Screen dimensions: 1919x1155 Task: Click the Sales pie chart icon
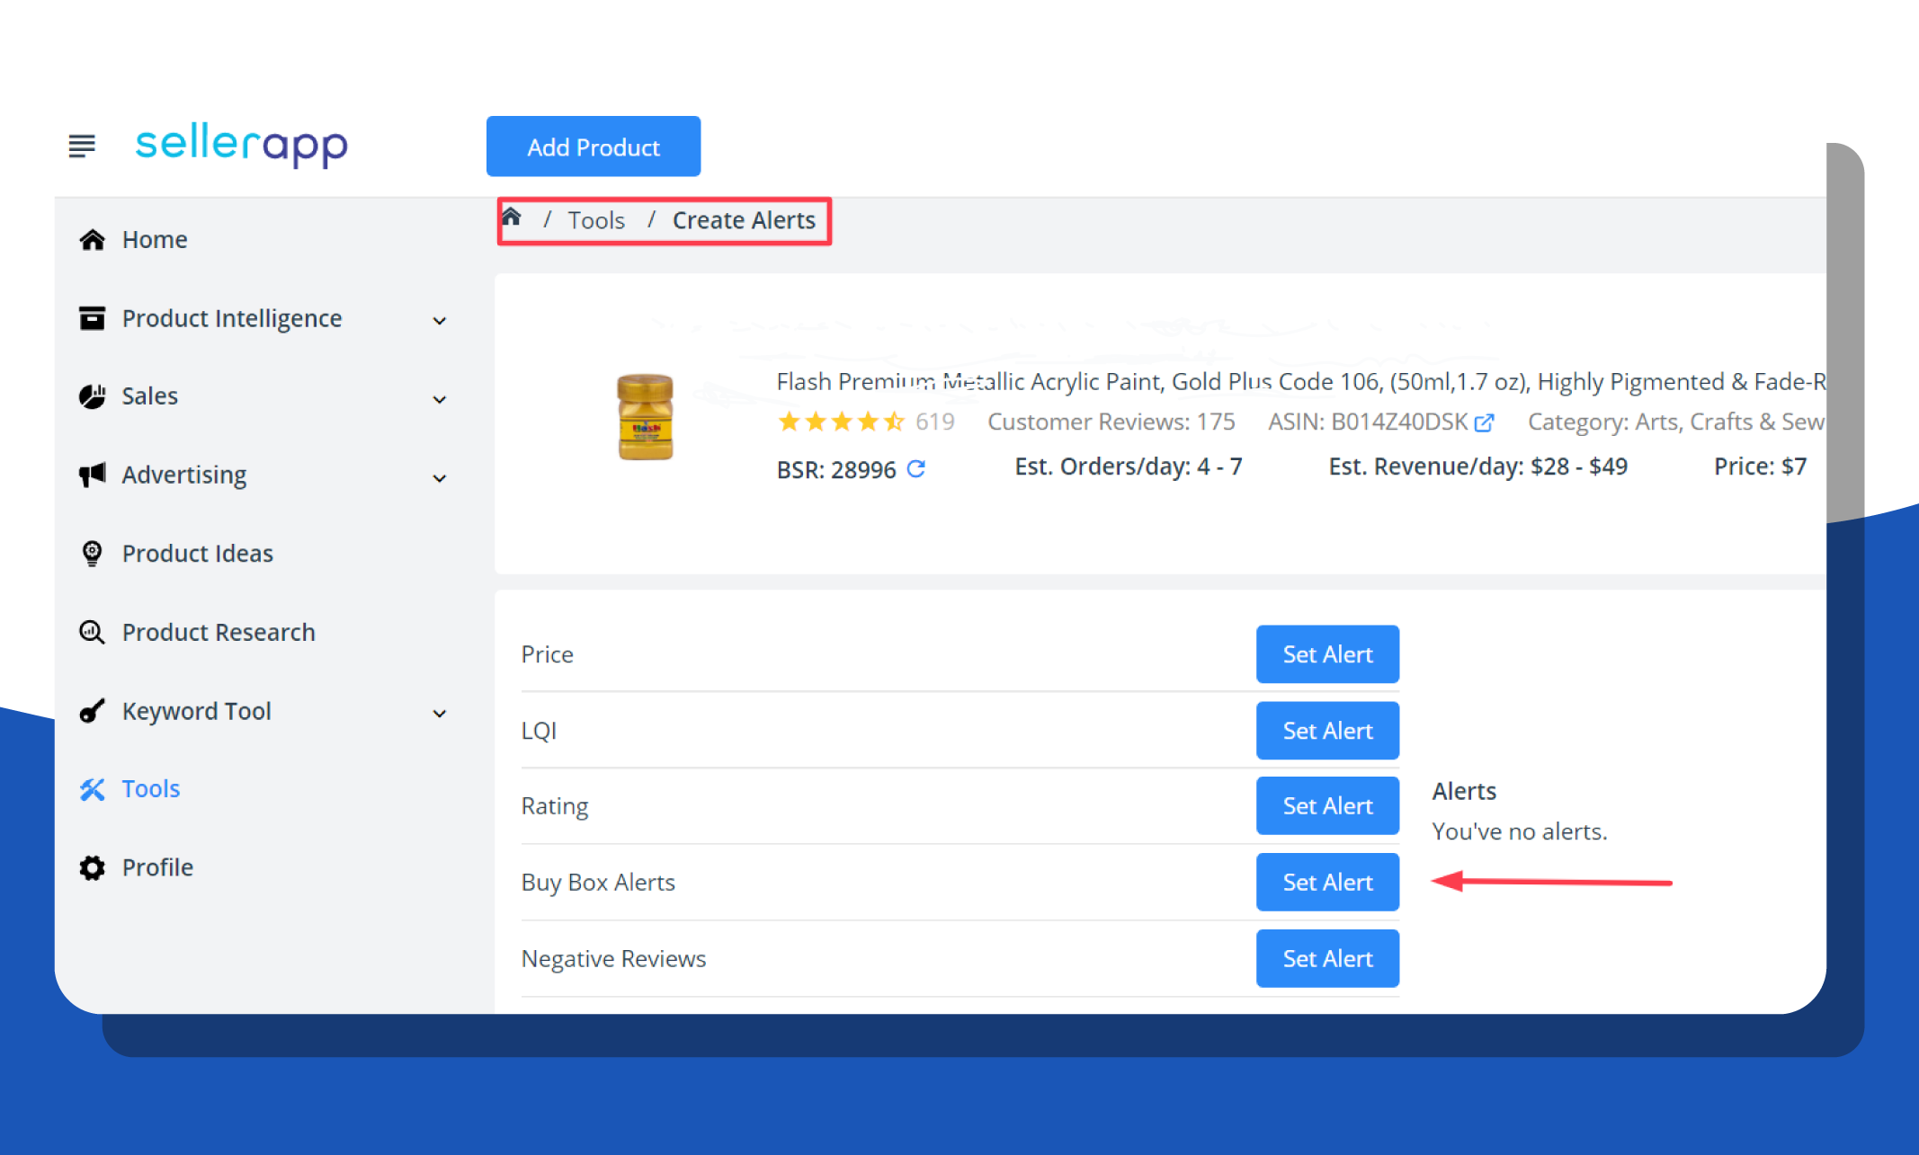[92, 396]
